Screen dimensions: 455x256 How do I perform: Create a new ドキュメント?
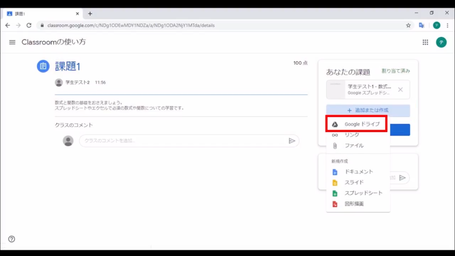pos(358,172)
